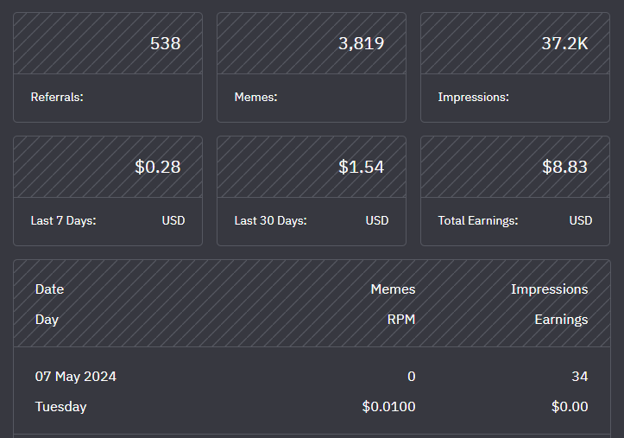624x438 pixels.
Task: Select the Impressions card label
Action: (473, 97)
